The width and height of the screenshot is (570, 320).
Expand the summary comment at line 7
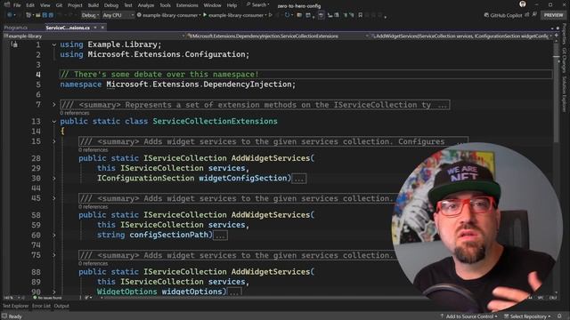coord(53,105)
